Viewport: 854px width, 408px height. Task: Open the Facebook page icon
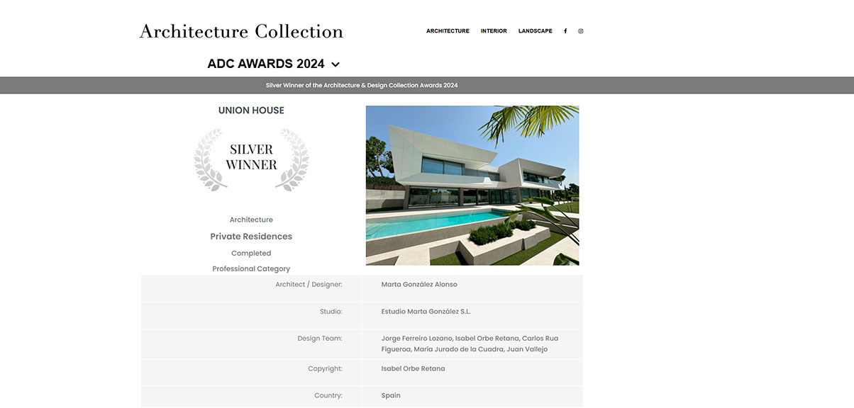pos(565,31)
